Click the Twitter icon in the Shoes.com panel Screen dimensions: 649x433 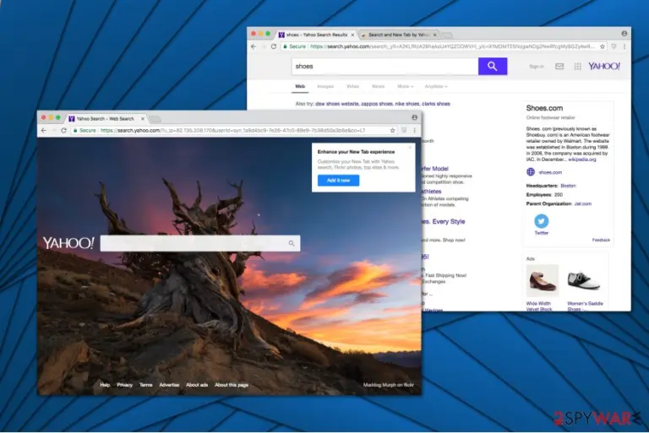541,221
